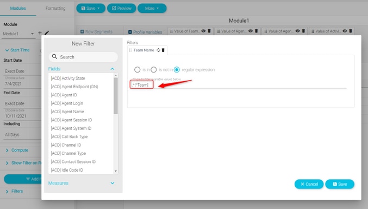Select the 'is in' radio option

[x=138, y=70]
